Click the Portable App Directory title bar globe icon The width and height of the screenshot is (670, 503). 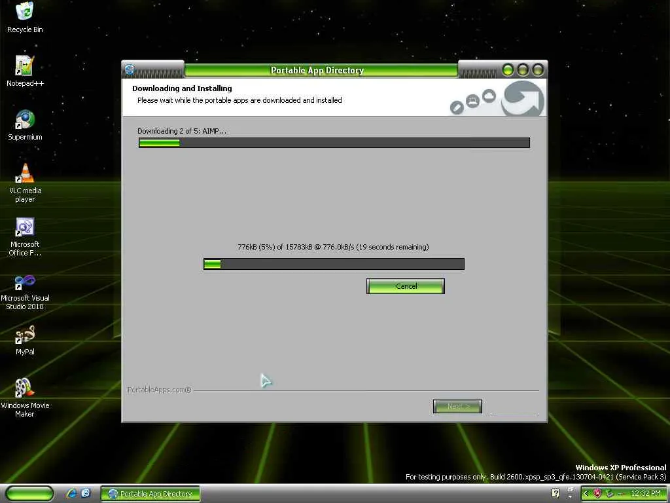coord(130,69)
